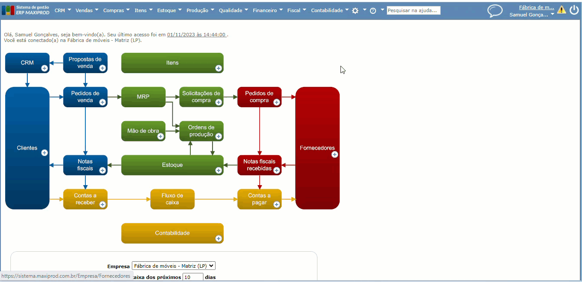Click plus icon on Solicitações de compra
Screen dimensions: 582x282
pos(219,103)
